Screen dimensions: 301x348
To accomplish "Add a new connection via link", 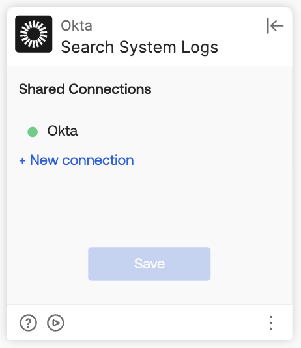I will coord(76,160).
